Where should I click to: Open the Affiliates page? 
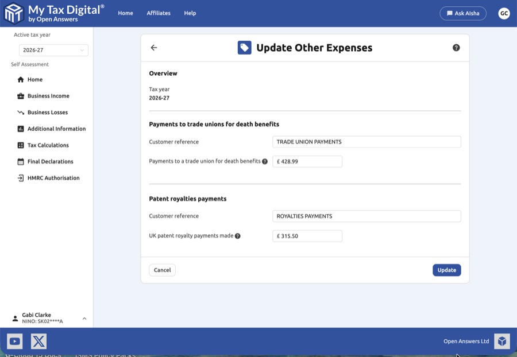(159, 13)
